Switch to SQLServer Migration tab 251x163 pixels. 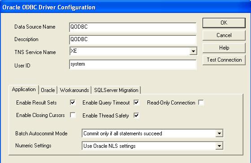click(x=116, y=90)
